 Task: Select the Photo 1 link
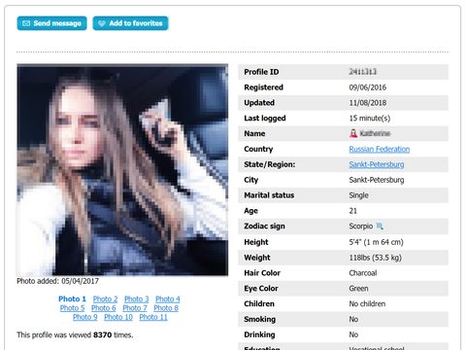72,298
